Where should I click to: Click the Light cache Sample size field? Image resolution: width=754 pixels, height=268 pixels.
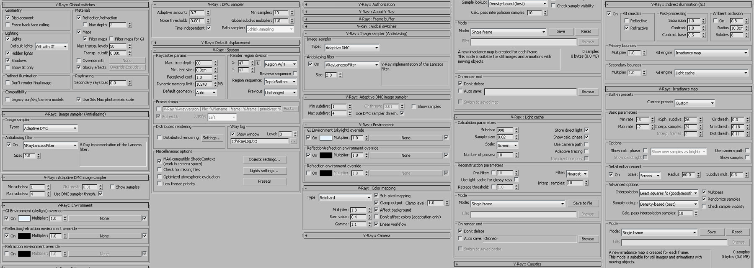[x=505, y=137]
